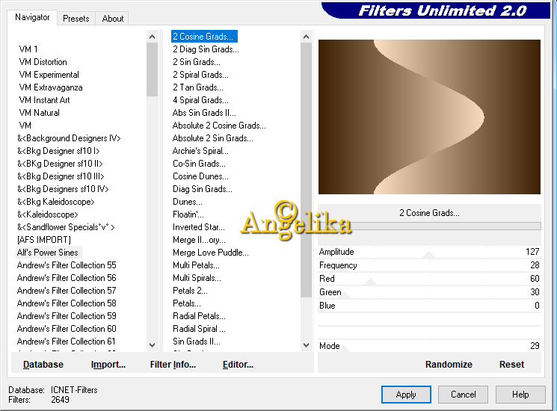The height and width of the screenshot is (411, 557).
Task: Click the Import... button
Action: pos(108,365)
